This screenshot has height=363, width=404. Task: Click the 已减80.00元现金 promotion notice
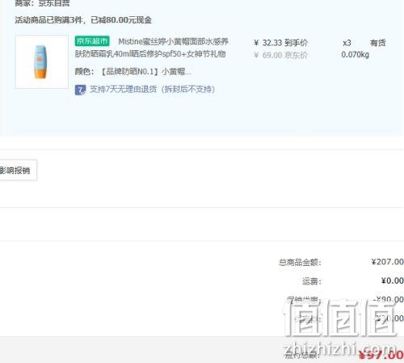tap(121, 20)
